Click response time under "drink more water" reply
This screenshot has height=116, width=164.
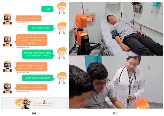click(x=23, y=73)
